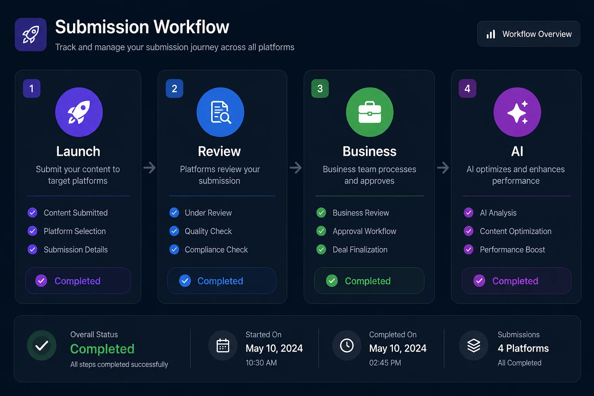Toggle the Compliance Check checkmark

(x=174, y=249)
